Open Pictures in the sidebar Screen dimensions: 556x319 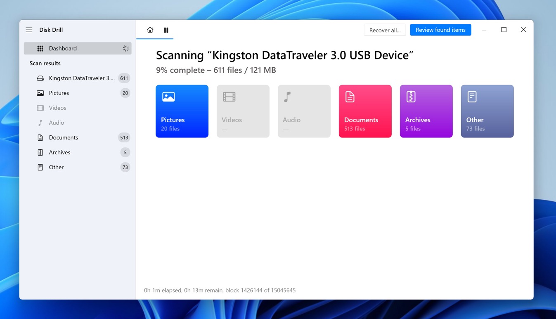pos(78,93)
